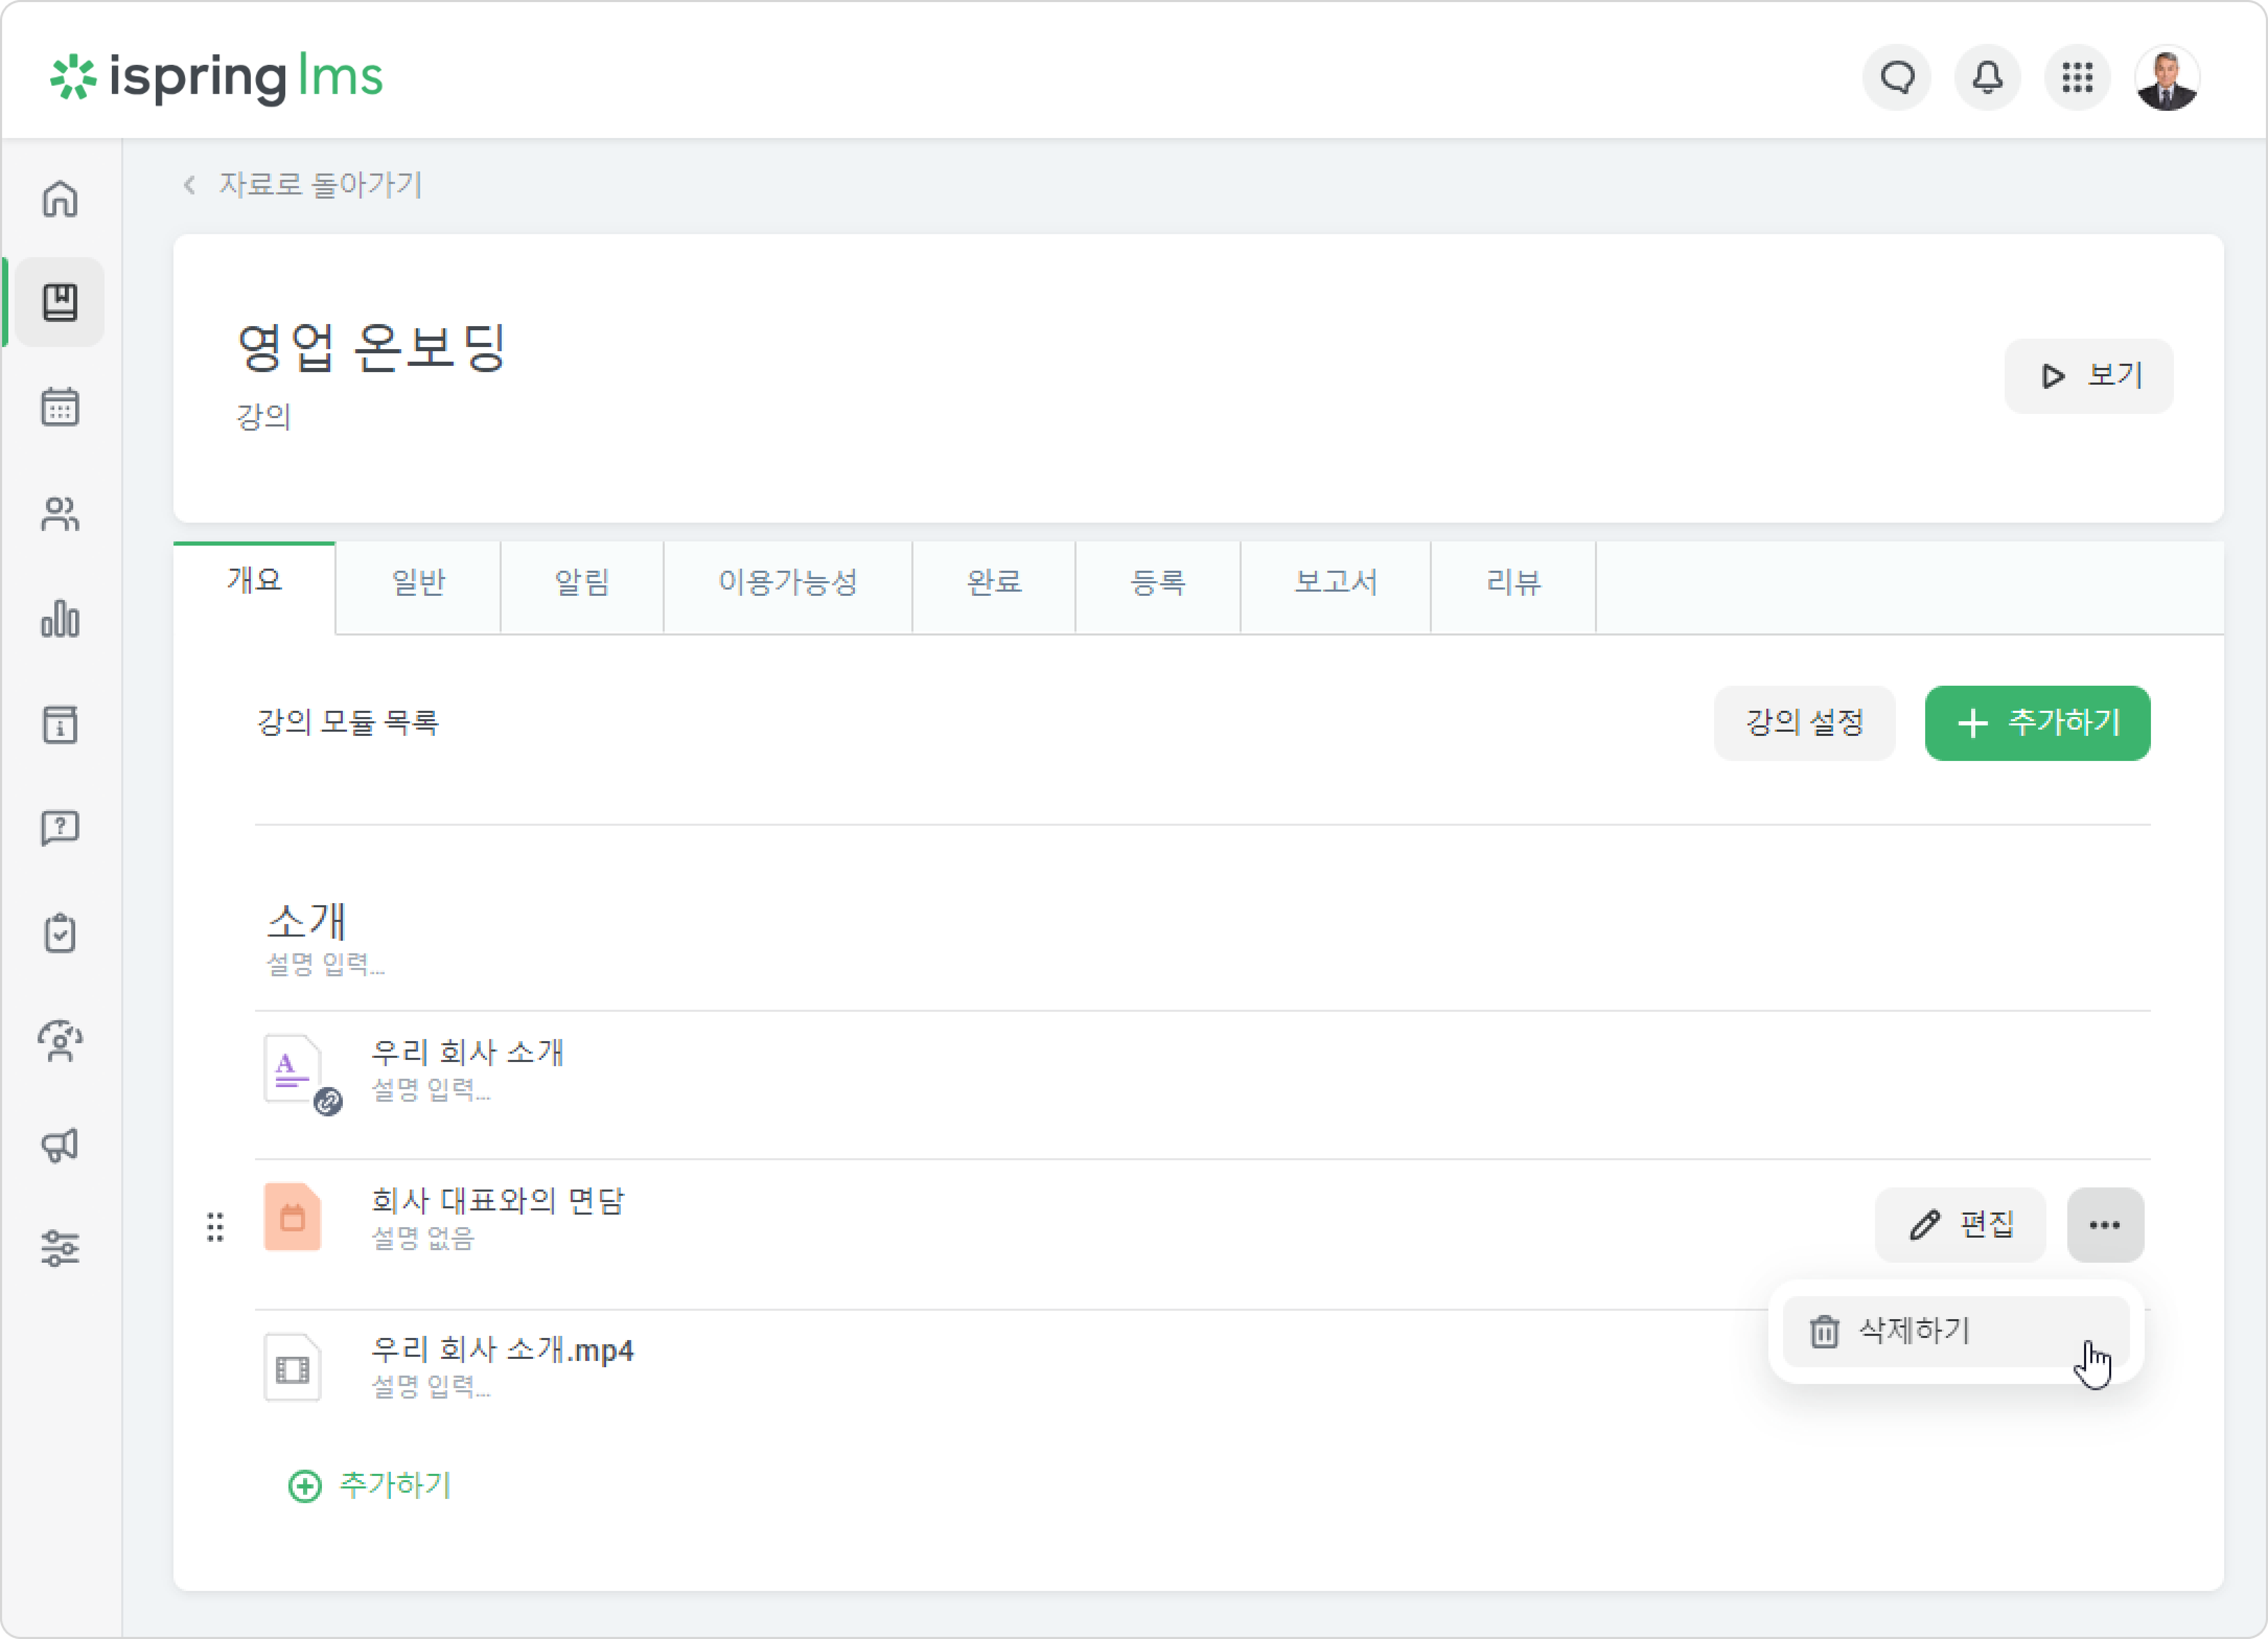Click the notification bell icon
2268x1639 pixels.
tap(1987, 77)
